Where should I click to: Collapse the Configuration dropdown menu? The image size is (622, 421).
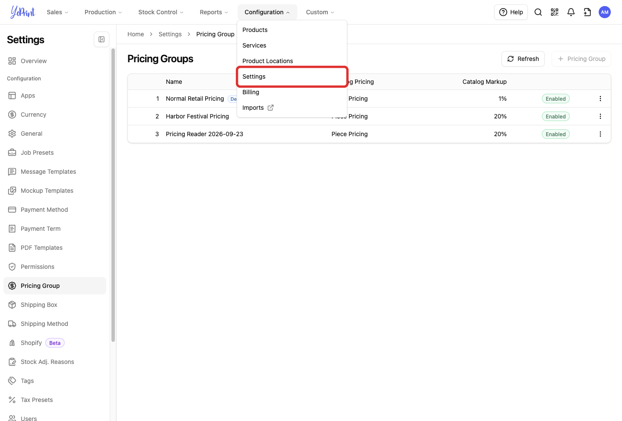tap(267, 12)
